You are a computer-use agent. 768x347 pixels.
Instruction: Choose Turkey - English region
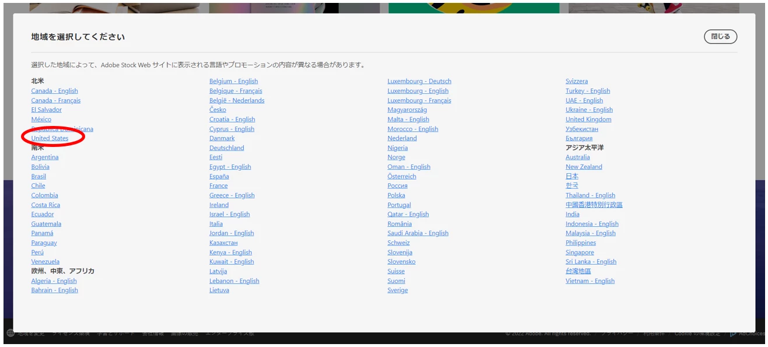point(588,91)
